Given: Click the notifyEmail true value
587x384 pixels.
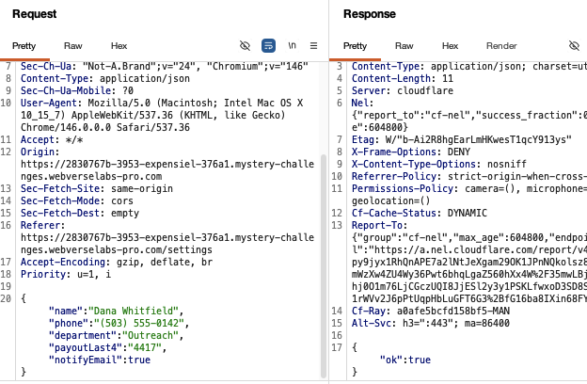Looking at the screenshot, I should point(139,360).
